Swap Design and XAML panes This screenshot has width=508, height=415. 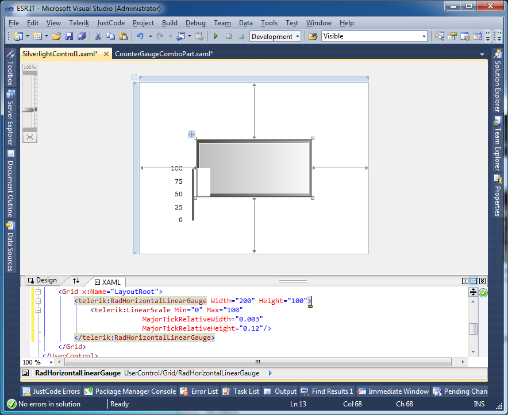coord(76,281)
